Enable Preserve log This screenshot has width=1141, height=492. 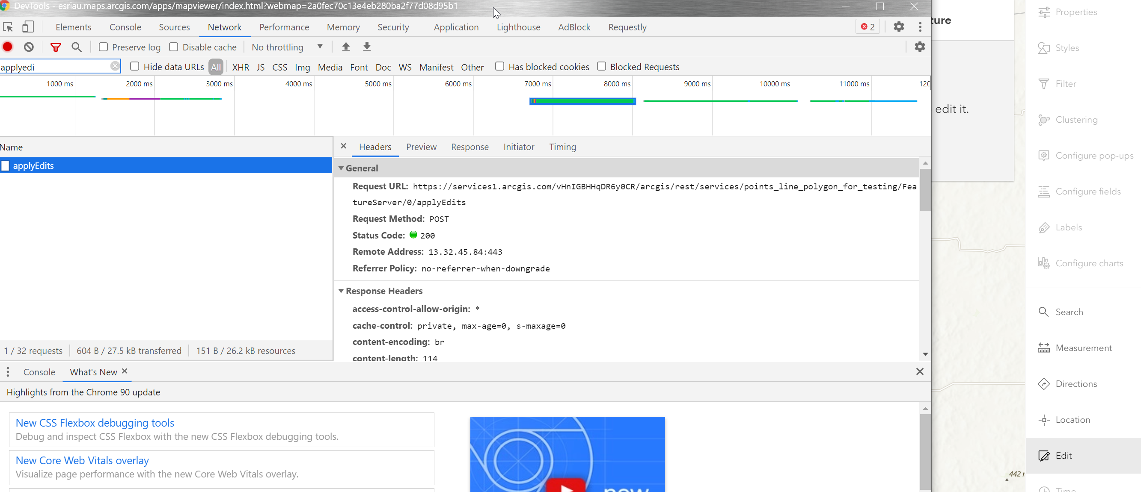[x=103, y=47]
